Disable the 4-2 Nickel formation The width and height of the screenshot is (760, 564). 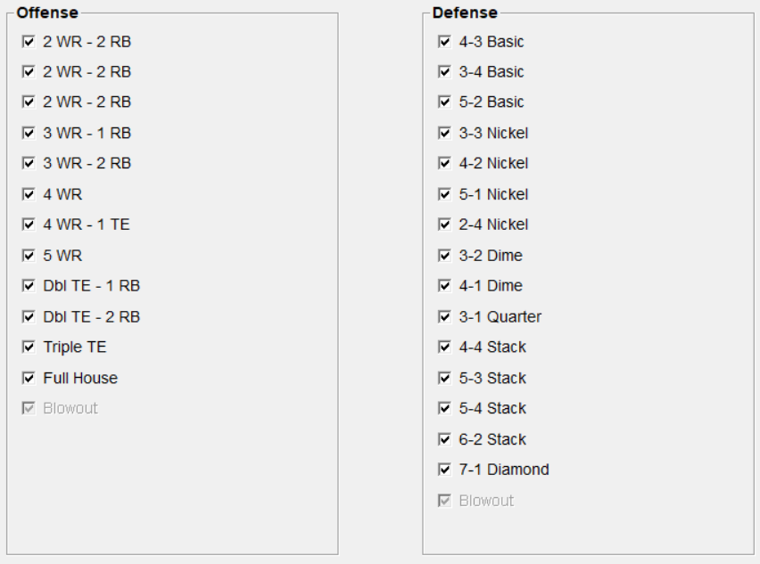(x=444, y=163)
